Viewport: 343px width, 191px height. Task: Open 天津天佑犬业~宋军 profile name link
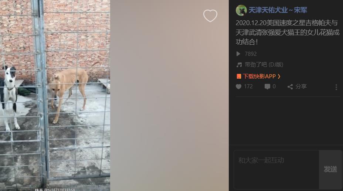(278, 10)
